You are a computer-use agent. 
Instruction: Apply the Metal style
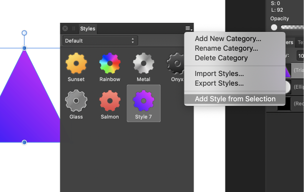click(143, 67)
